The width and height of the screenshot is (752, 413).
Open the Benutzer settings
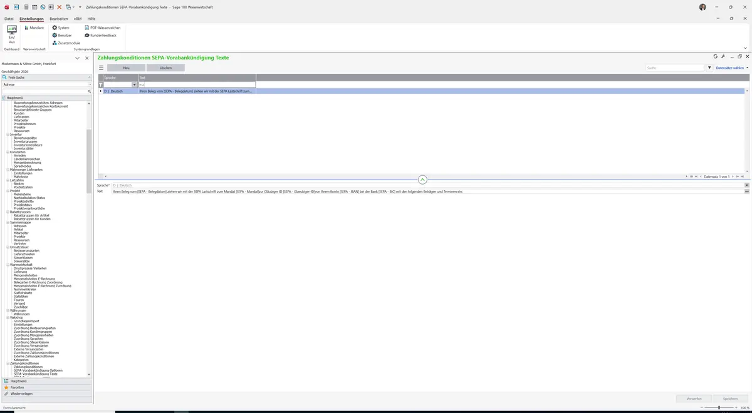tap(62, 35)
